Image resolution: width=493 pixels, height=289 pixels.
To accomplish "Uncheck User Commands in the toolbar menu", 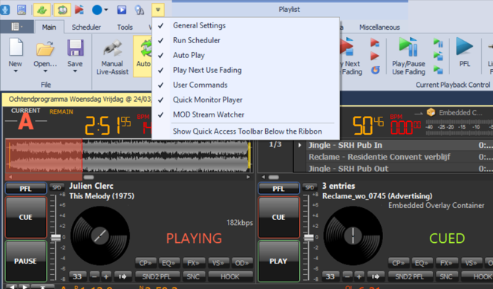I will tap(246, 85).
